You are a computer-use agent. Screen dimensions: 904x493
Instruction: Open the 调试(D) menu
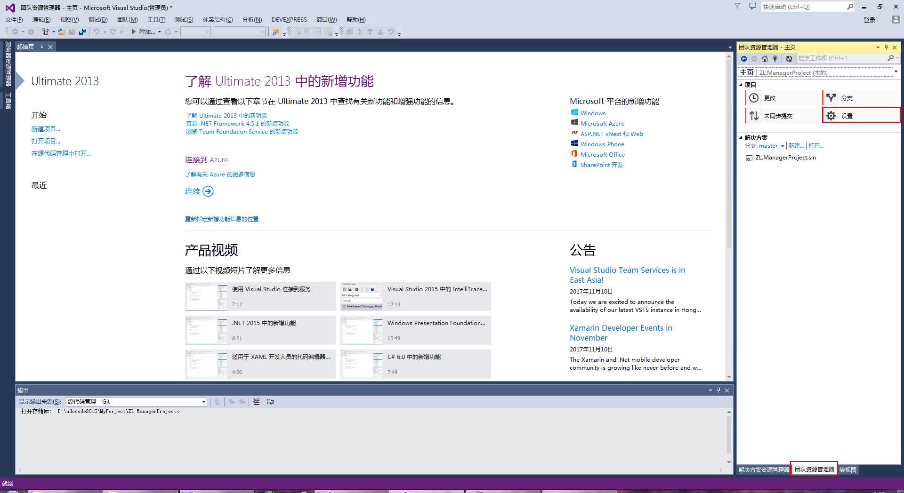(98, 20)
